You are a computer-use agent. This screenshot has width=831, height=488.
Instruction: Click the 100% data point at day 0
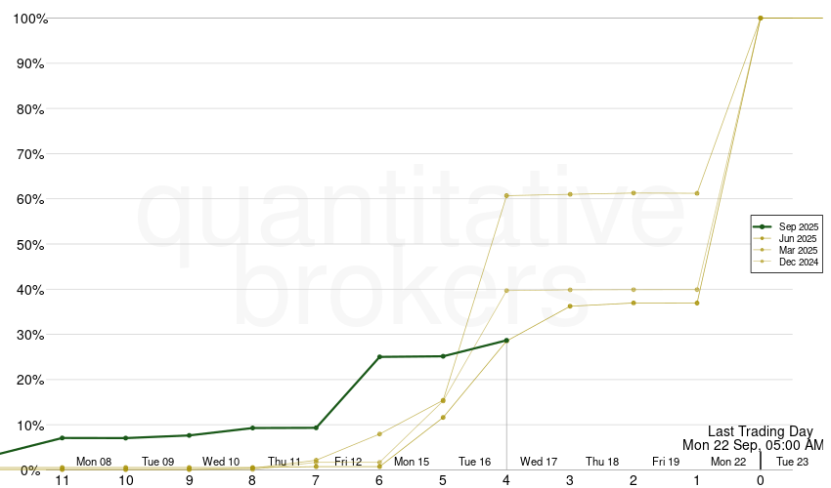(x=761, y=18)
